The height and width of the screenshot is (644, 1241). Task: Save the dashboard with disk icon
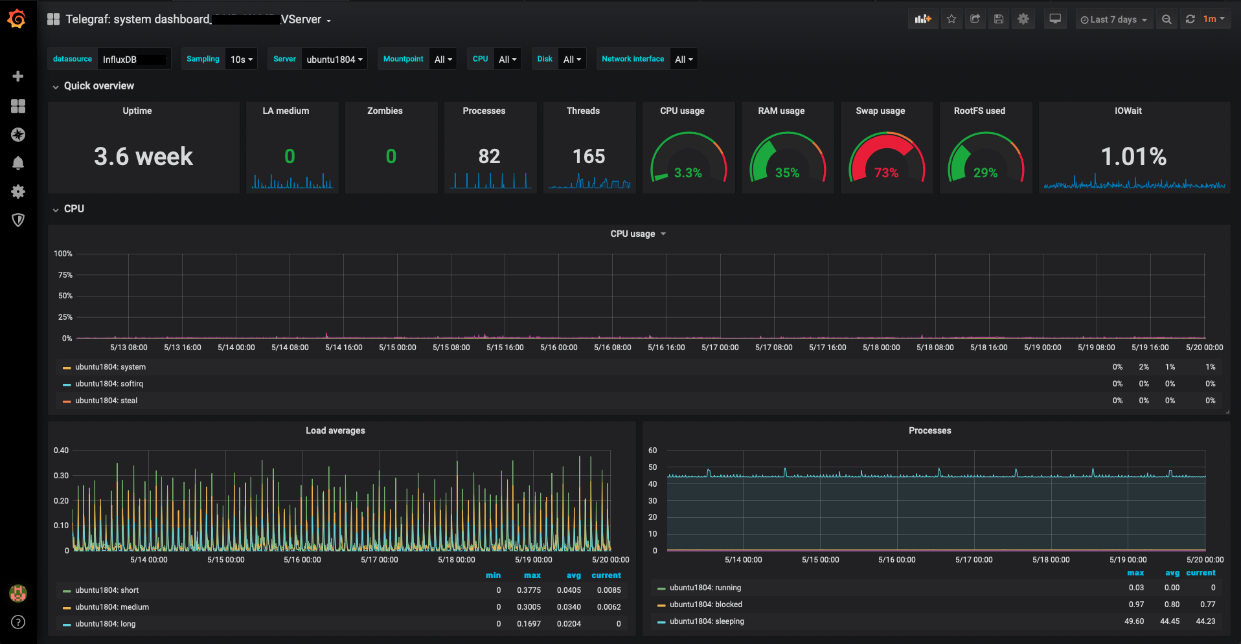tap(999, 19)
